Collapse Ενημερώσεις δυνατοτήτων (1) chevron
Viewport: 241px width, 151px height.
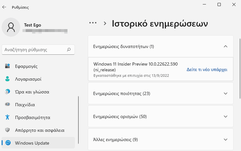(226, 46)
